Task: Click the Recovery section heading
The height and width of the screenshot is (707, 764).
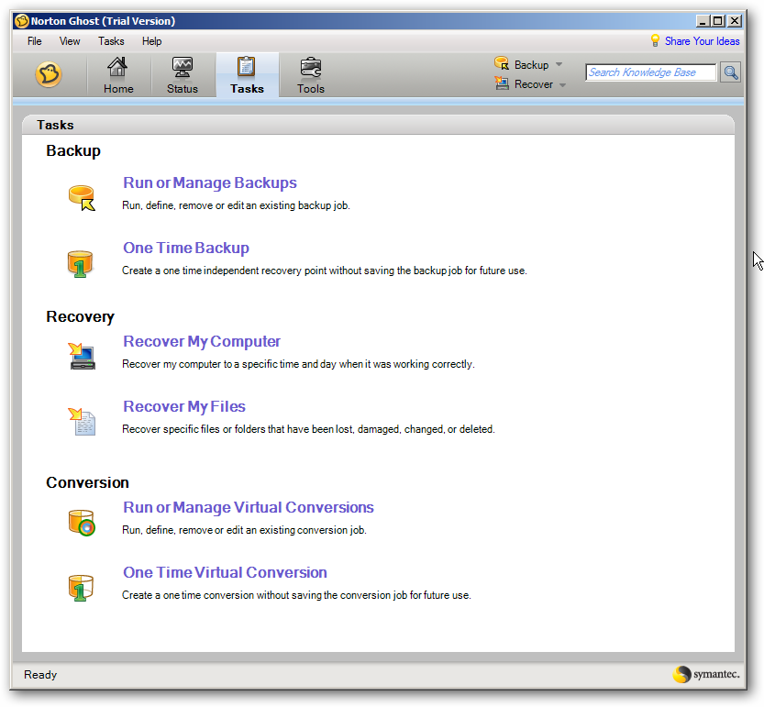Action: 80,316
